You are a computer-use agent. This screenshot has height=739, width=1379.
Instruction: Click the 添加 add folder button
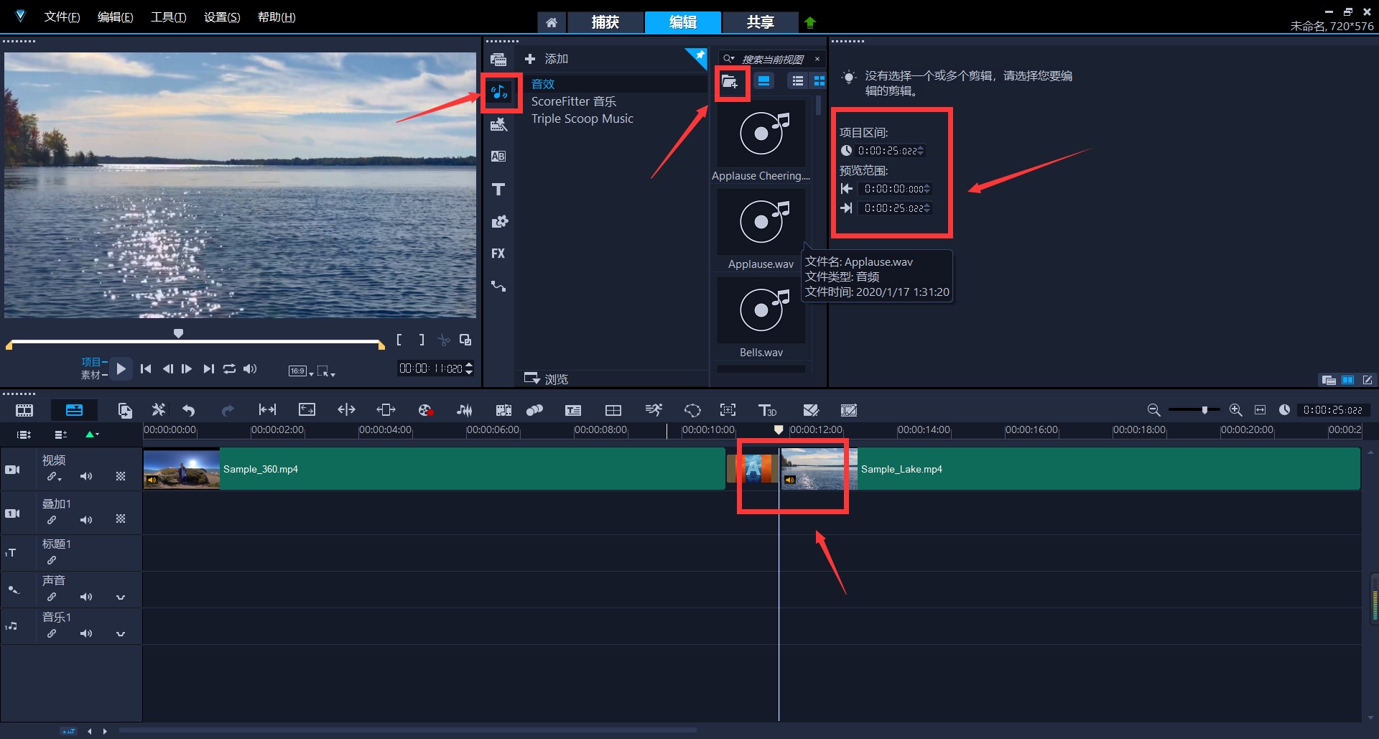(547, 59)
